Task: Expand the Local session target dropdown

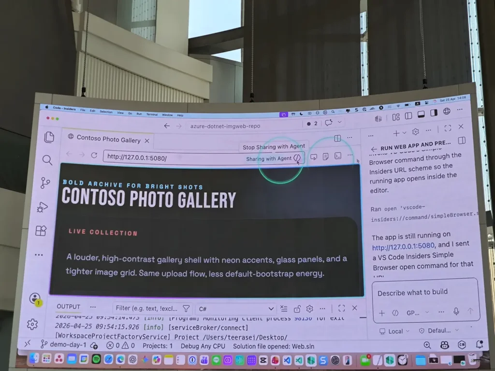Action: click(x=394, y=331)
